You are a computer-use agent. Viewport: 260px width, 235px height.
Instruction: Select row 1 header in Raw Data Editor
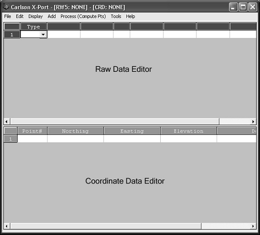(12, 34)
